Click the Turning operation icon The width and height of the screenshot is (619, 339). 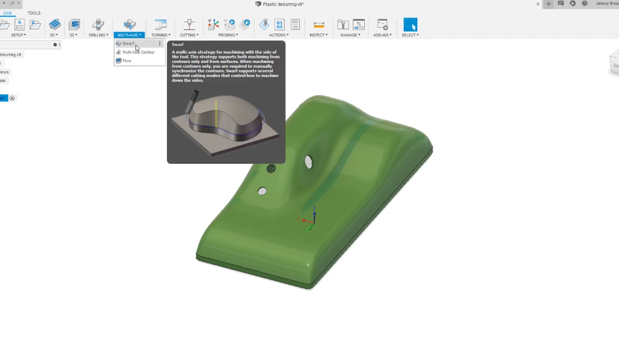pos(160,24)
